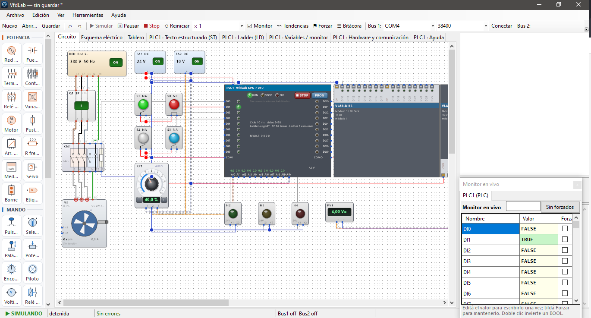Choose the Potenciómetro component in the Mando palette

32,249
